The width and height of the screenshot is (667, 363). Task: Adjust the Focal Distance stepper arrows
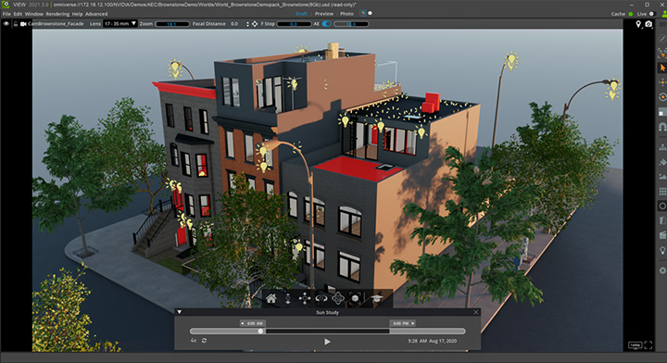click(247, 24)
